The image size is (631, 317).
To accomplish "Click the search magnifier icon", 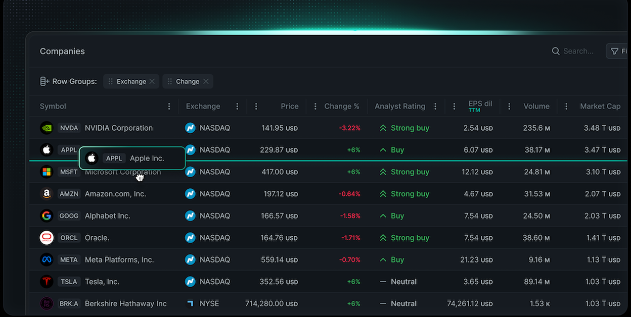I will point(556,51).
